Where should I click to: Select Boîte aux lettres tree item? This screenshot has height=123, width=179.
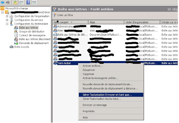pyautogui.click(x=29, y=28)
